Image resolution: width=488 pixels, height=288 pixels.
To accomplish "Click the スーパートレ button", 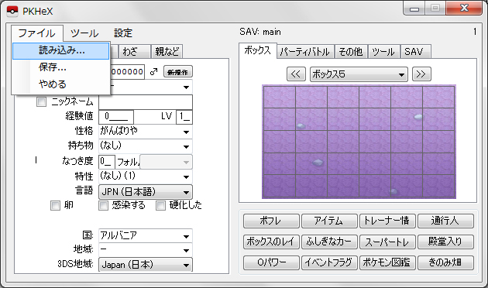I will (x=387, y=242).
